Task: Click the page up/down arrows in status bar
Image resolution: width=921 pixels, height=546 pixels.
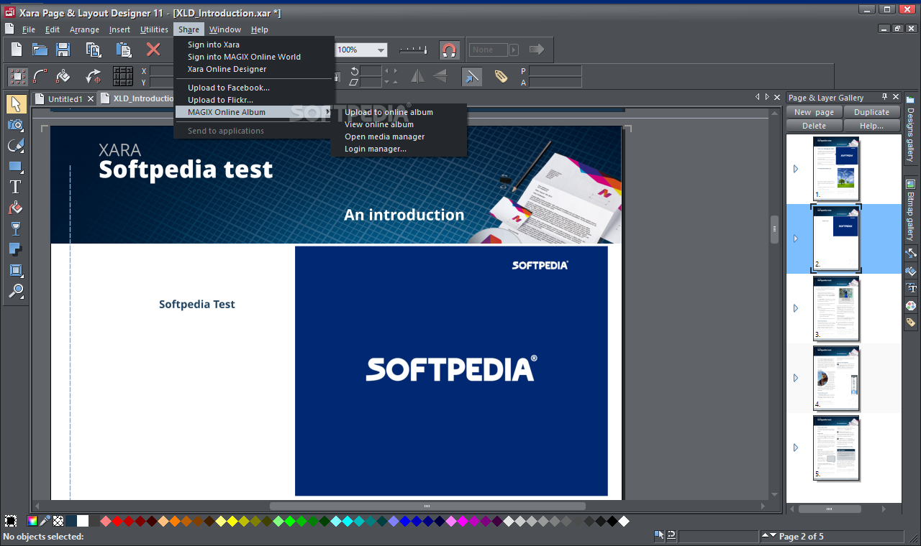Action: point(769,536)
